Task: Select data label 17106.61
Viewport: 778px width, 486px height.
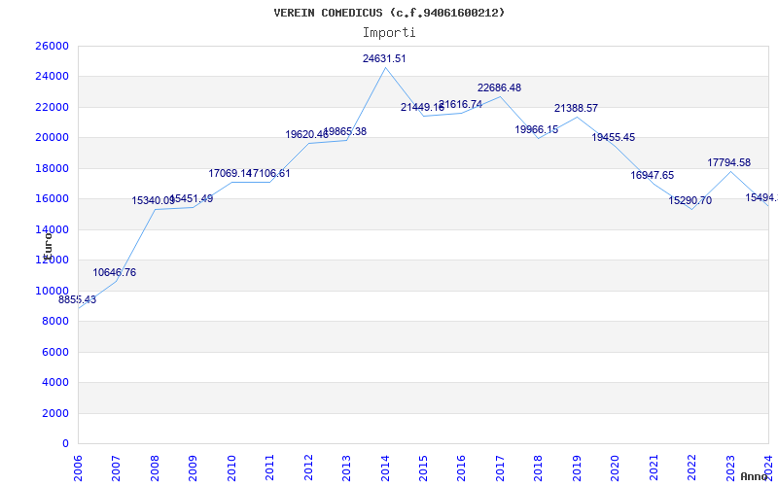Action: pos(268,174)
